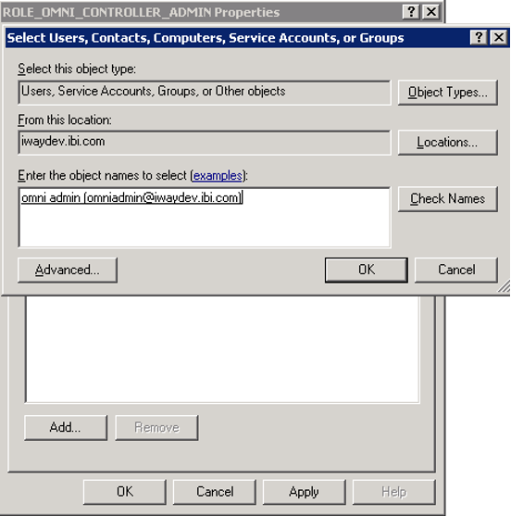Click into the object names text box

click(205, 217)
